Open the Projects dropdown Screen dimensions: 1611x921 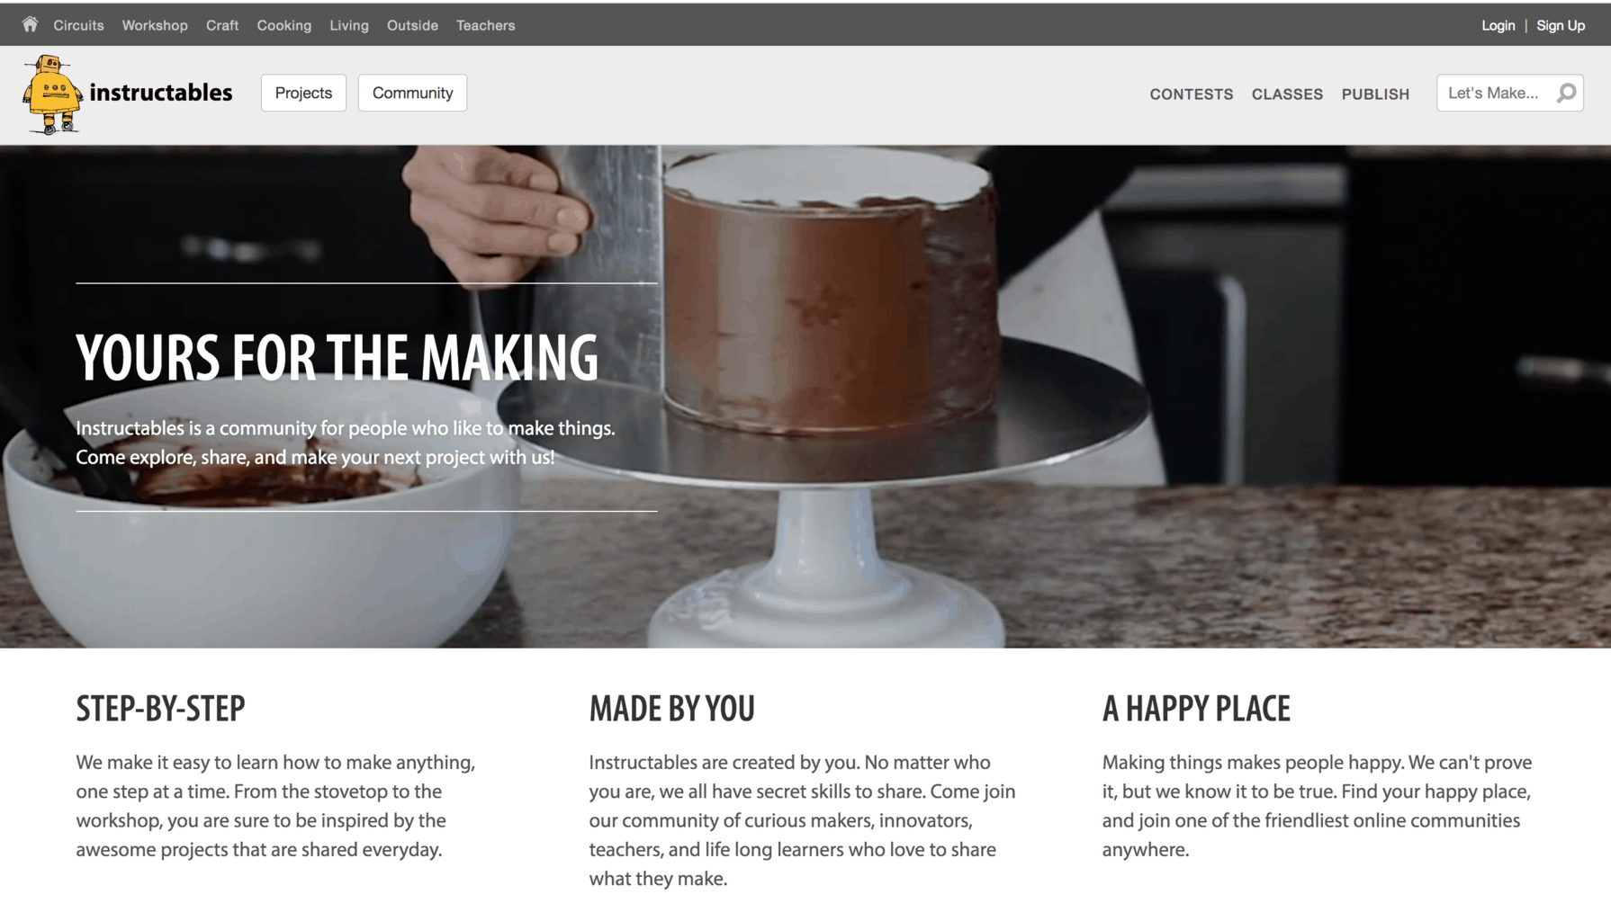[x=303, y=93]
